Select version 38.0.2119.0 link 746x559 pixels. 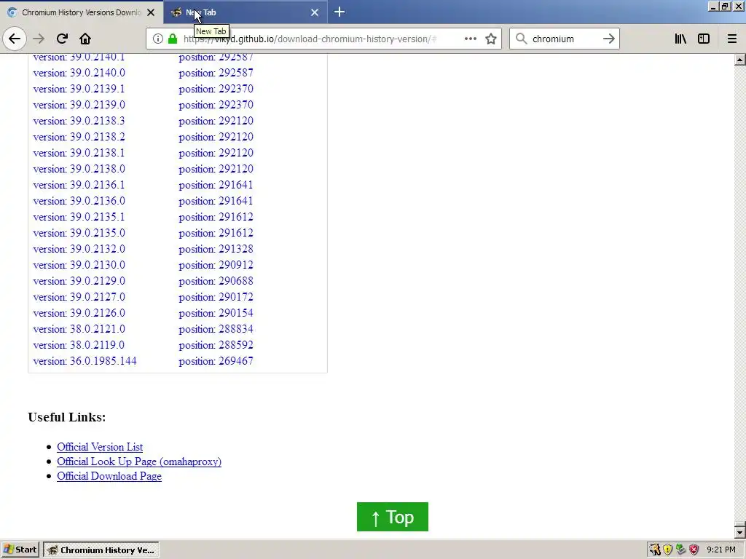pos(79,345)
